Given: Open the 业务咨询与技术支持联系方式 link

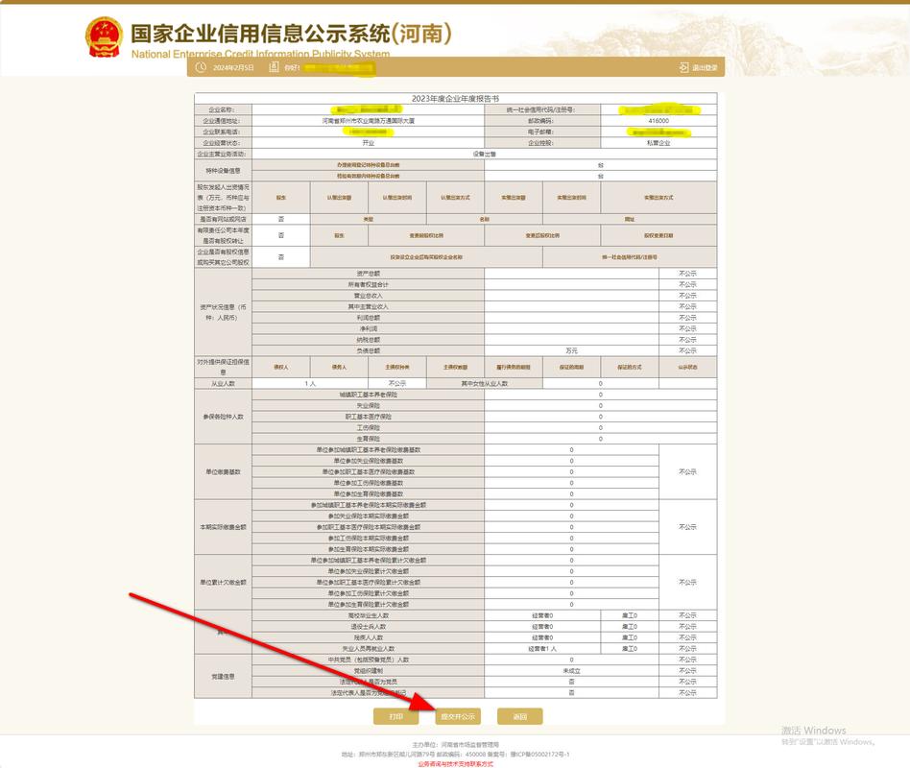Looking at the screenshot, I should pyautogui.click(x=455, y=762).
